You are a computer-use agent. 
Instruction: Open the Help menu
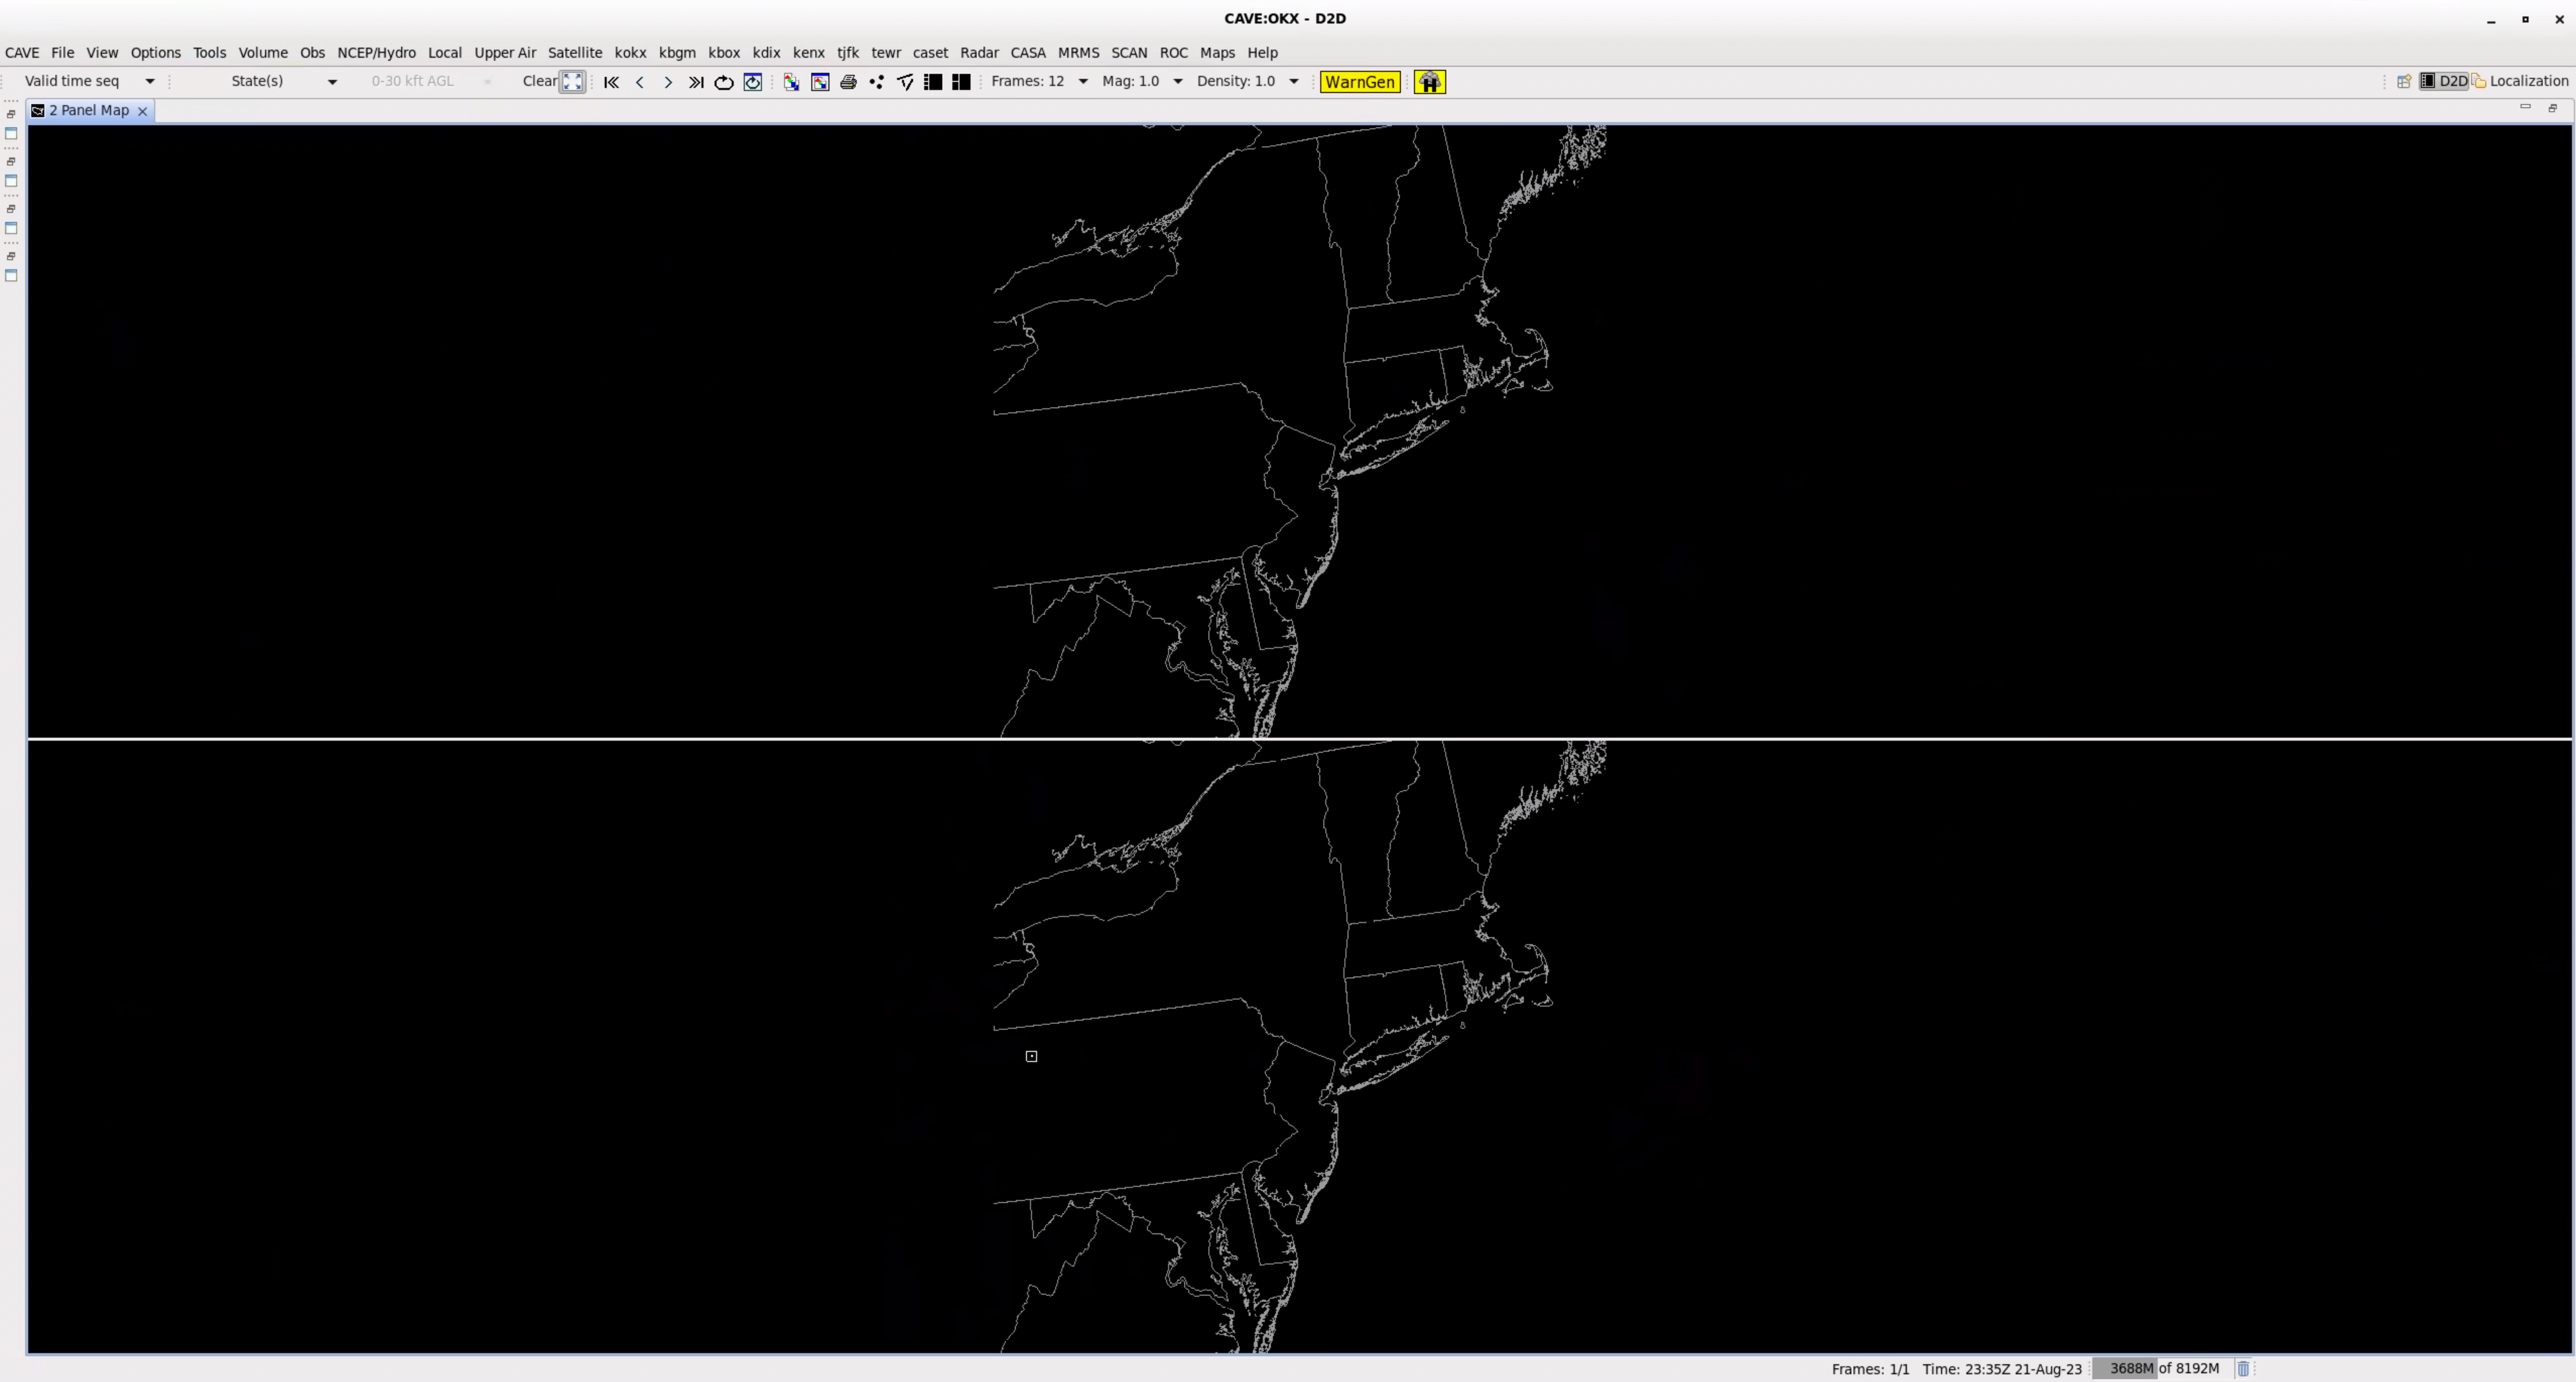point(1262,52)
